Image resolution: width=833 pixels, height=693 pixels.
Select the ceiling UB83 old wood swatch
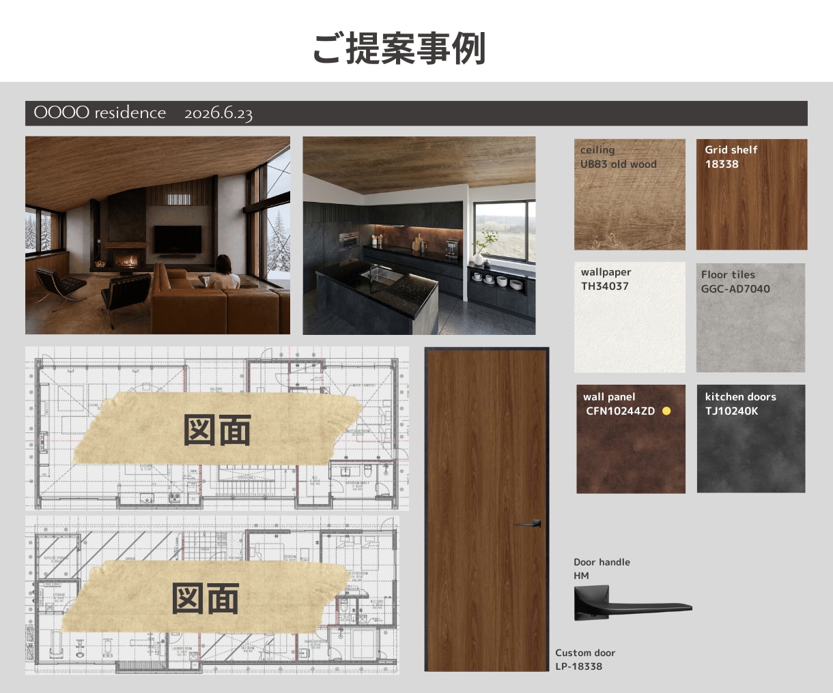[630, 194]
